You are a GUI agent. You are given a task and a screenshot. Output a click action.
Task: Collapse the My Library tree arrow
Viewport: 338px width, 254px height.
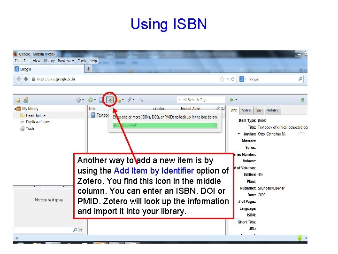(x=15, y=109)
